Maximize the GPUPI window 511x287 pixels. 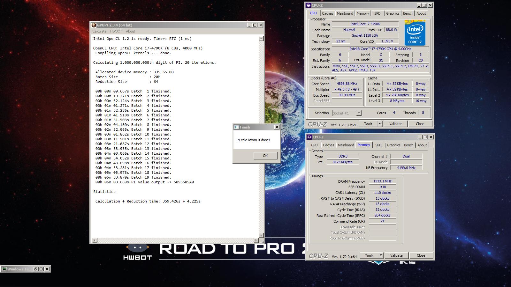(x=255, y=25)
